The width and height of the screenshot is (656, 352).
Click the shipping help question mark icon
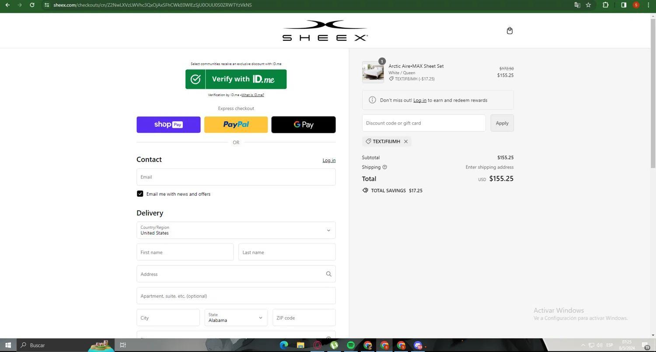point(385,167)
